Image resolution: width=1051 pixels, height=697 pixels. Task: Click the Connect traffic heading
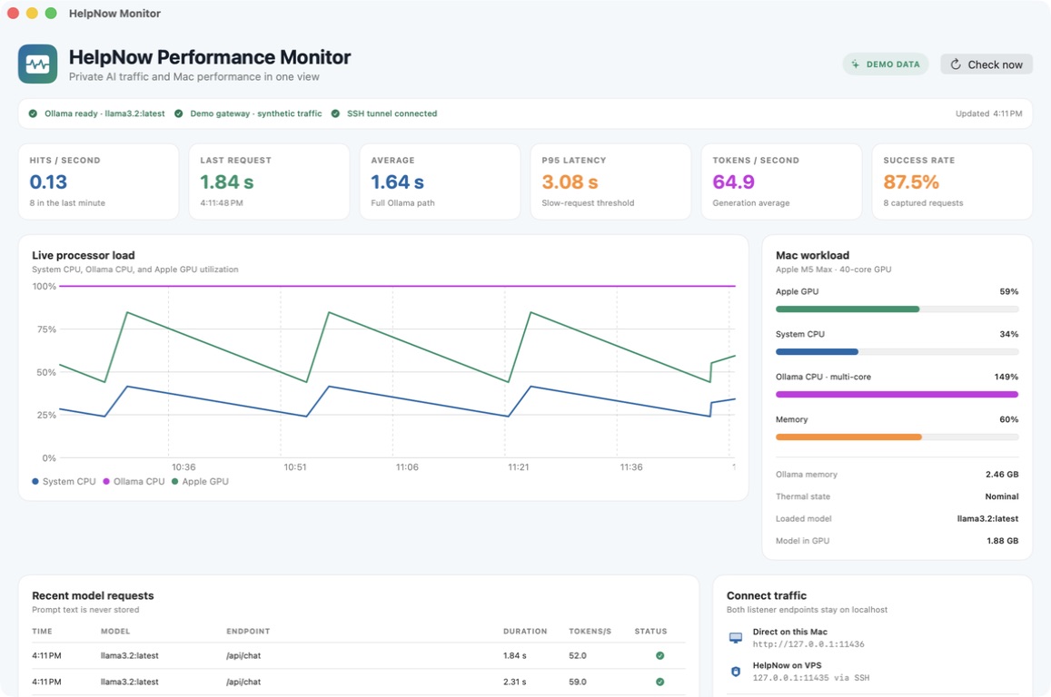point(766,595)
